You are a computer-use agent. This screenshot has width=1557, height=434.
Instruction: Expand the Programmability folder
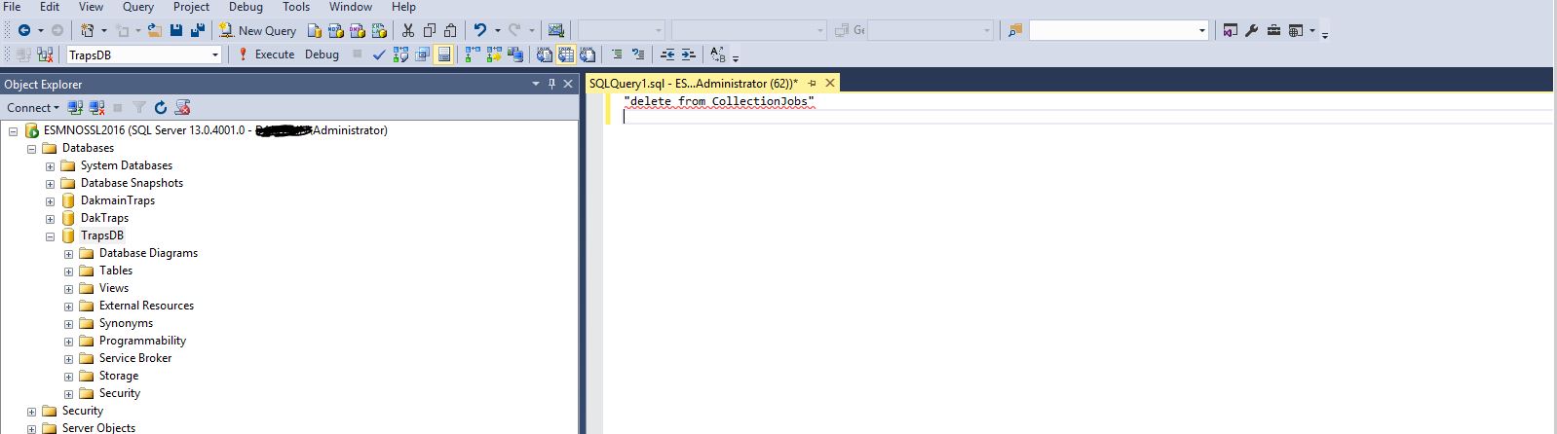(68, 342)
